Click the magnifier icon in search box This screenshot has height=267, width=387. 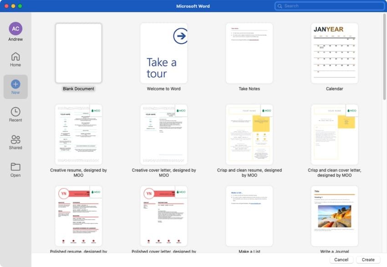(280, 6)
